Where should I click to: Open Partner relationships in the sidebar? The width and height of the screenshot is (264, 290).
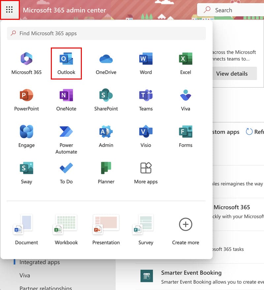[x=46, y=288]
